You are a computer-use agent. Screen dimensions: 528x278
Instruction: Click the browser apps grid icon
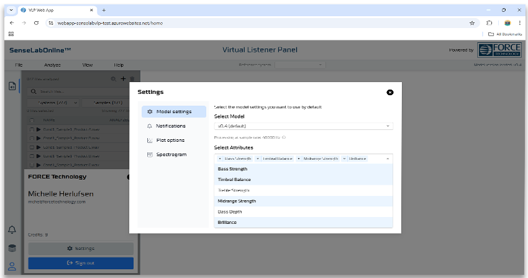pyautogui.click(x=11, y=34)
